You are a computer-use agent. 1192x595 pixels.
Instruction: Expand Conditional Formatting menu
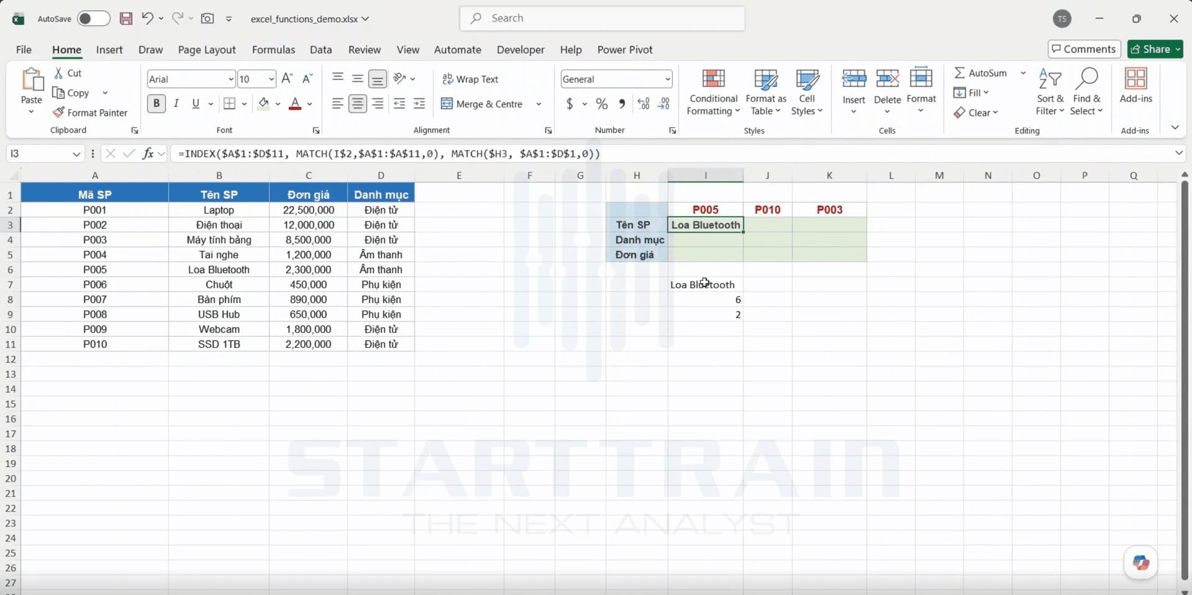pos(713,92)
